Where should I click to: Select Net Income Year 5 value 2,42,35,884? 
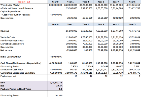pyautogui.click(x=134, y=50)
